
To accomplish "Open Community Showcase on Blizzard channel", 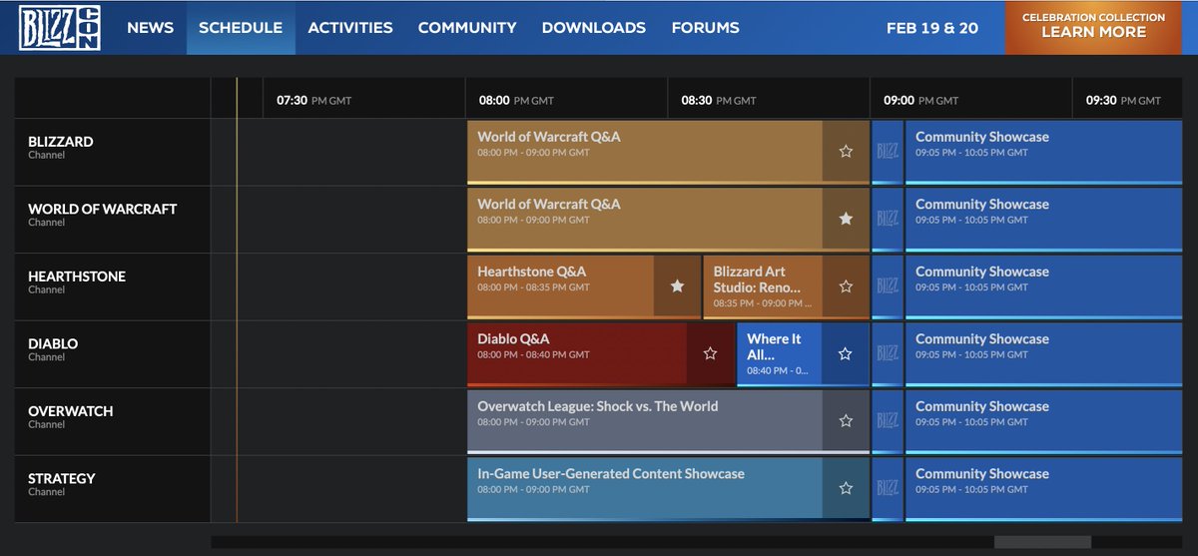I will (x=1043, y=151).
